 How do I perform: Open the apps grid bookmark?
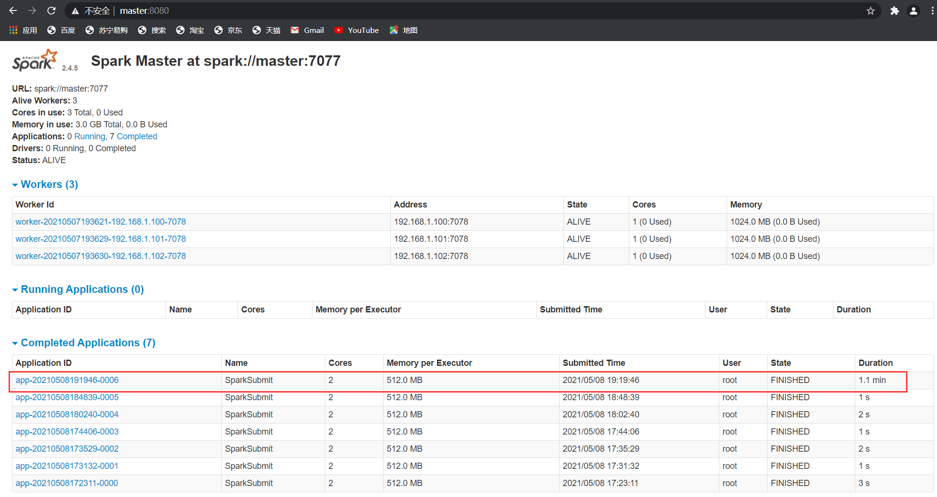[x=23, y=30]
